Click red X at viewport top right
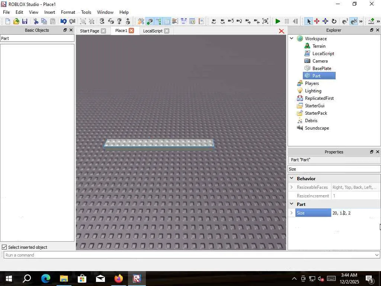 click(281, 31)
